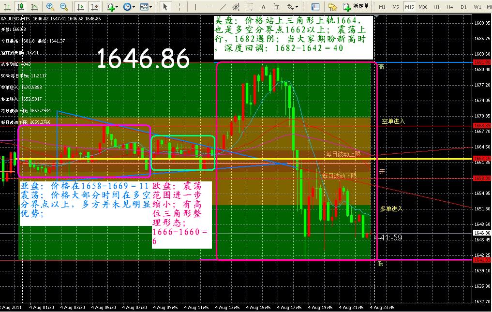
Task: Select the text 'A' drawing tool
Action: 263,7
